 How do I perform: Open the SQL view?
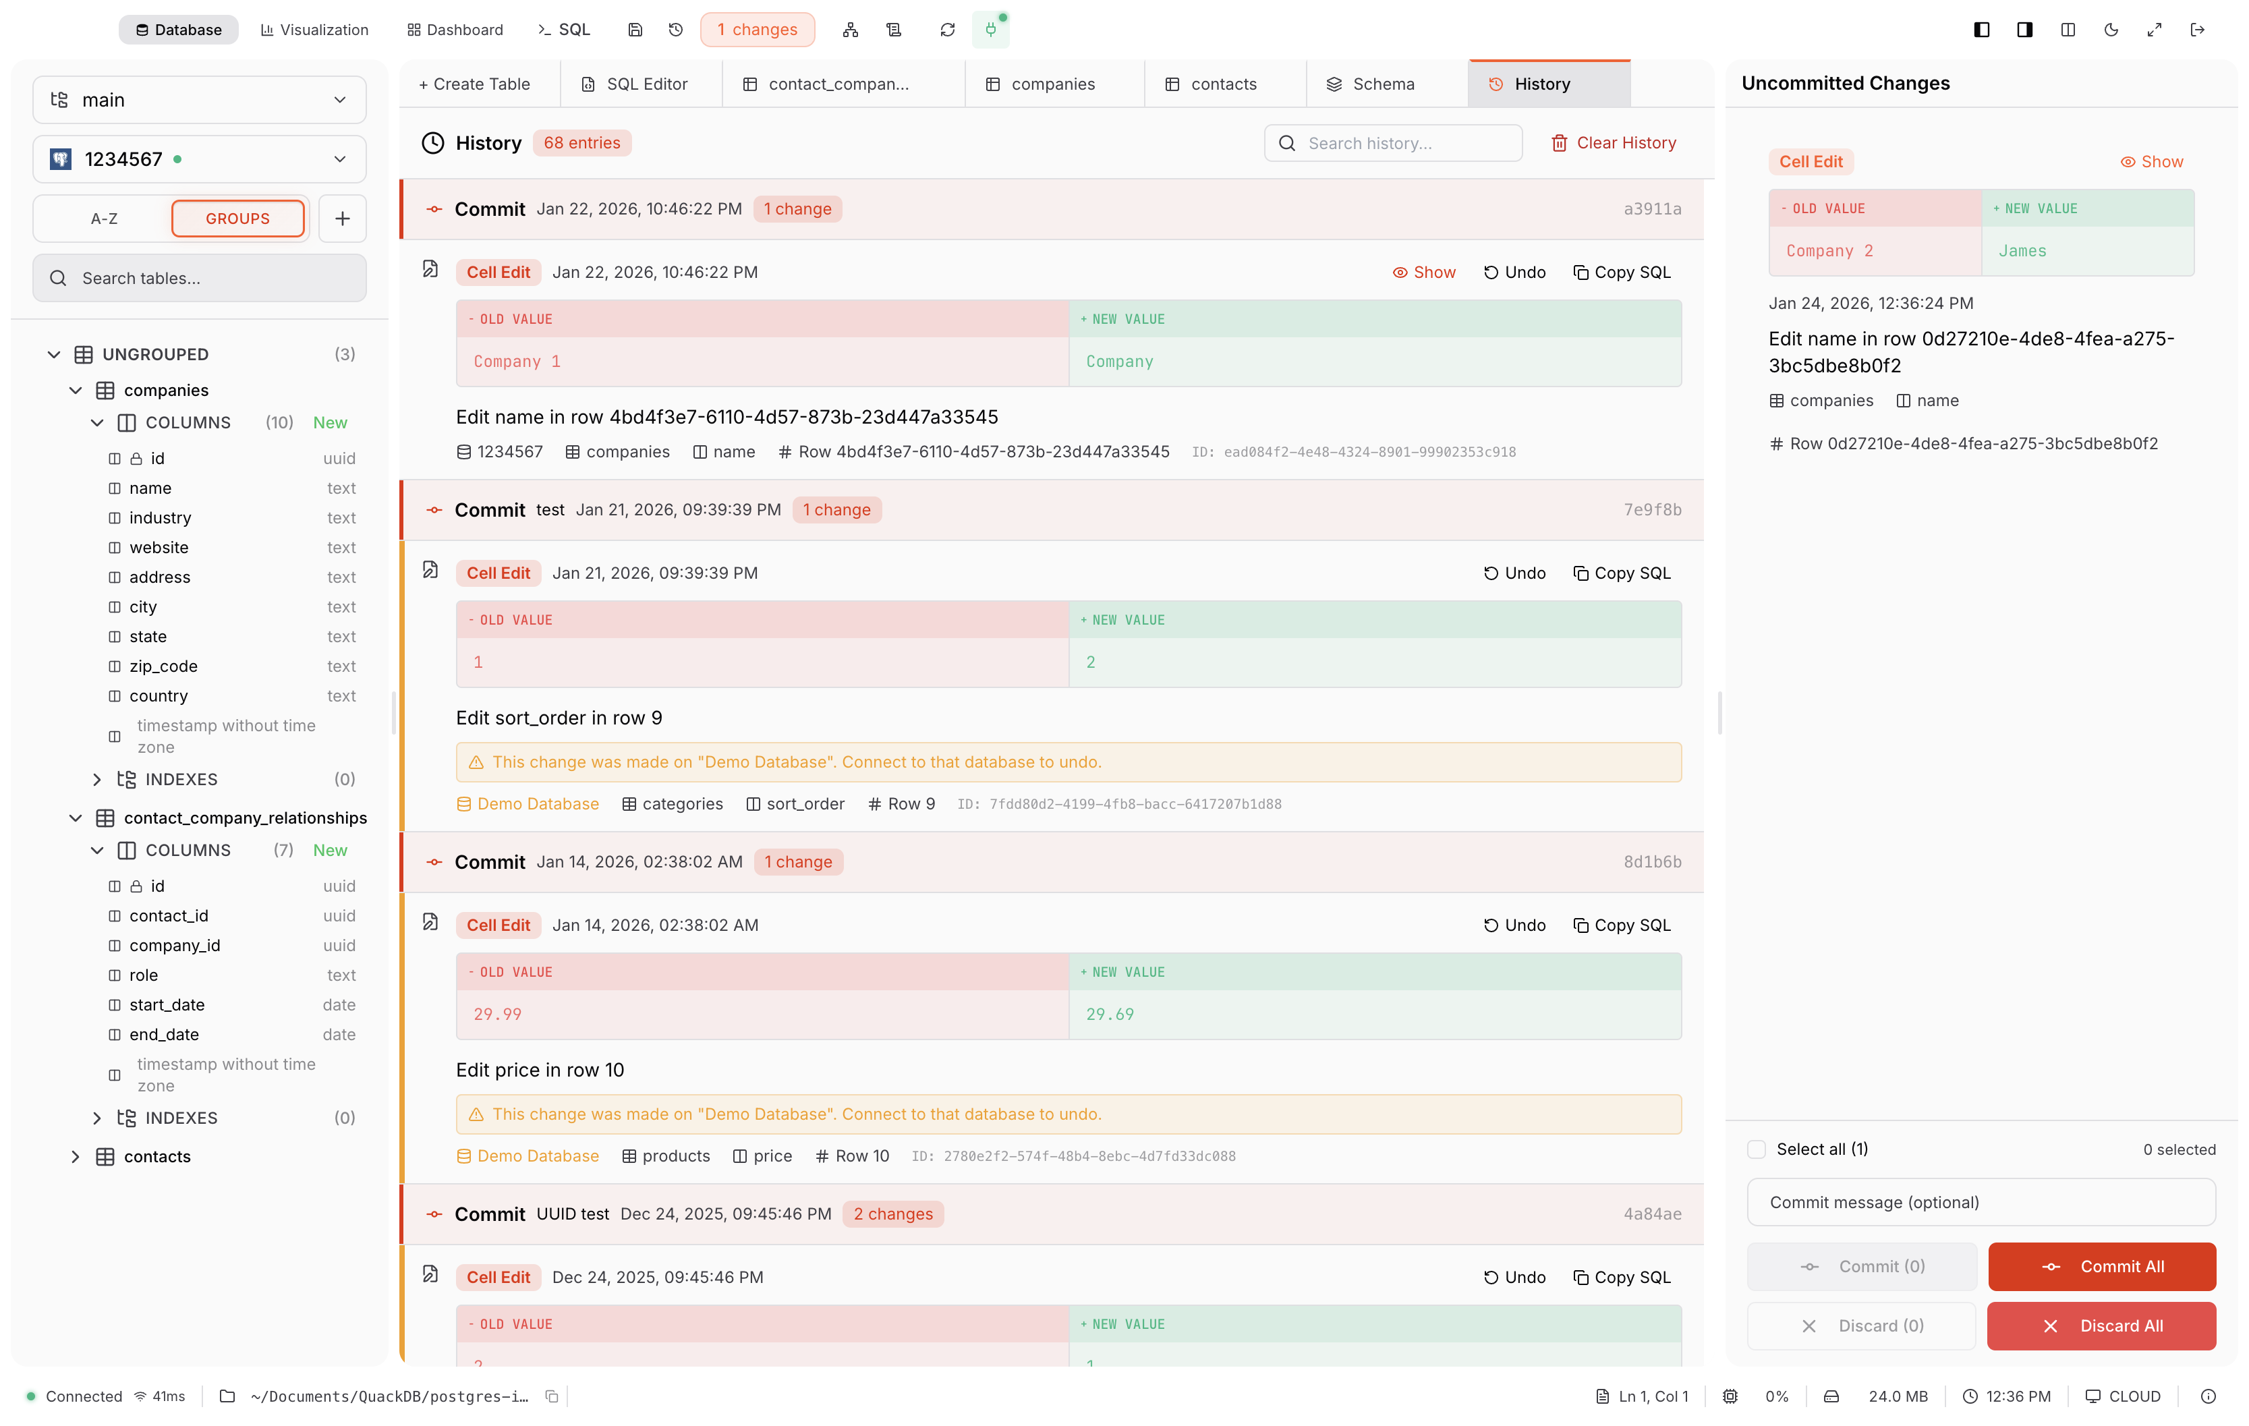click(563, 30)
